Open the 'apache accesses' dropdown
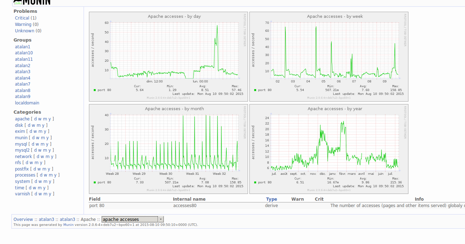The width and height of the screenshot is (465, 244). pyautogui.click(x=132, y=219)
